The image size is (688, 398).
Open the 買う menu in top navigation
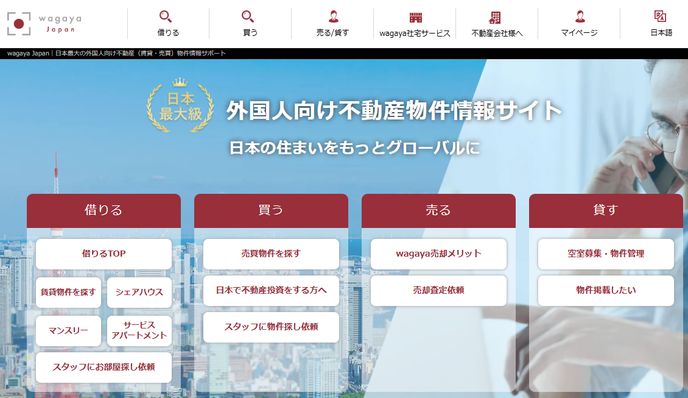[250, 32]
